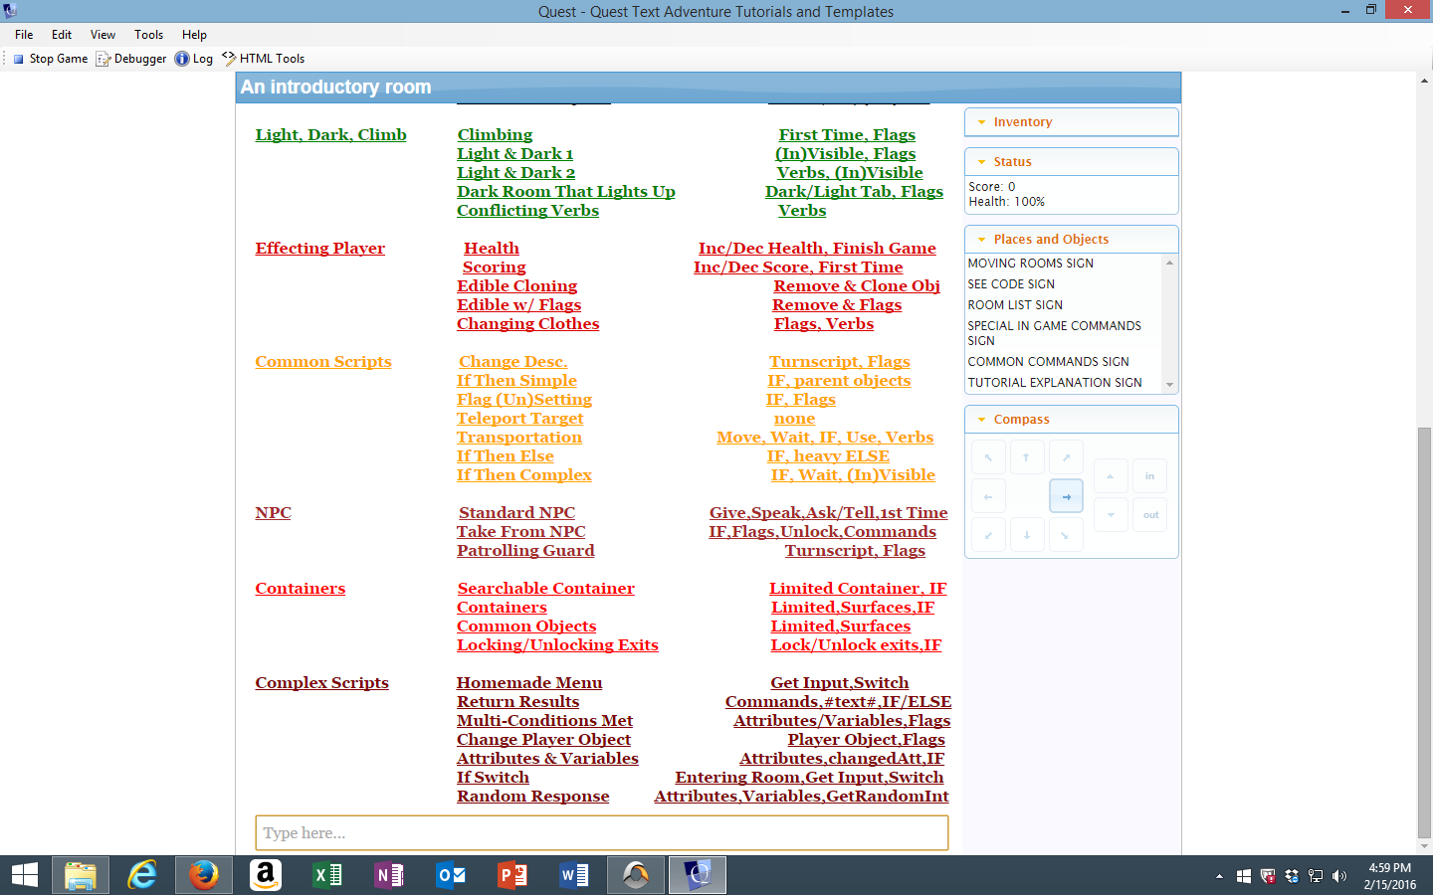Screen dimensions: 1433x895
Task: Open the Changing Clothes link
Action: click(x=528, y=324)
